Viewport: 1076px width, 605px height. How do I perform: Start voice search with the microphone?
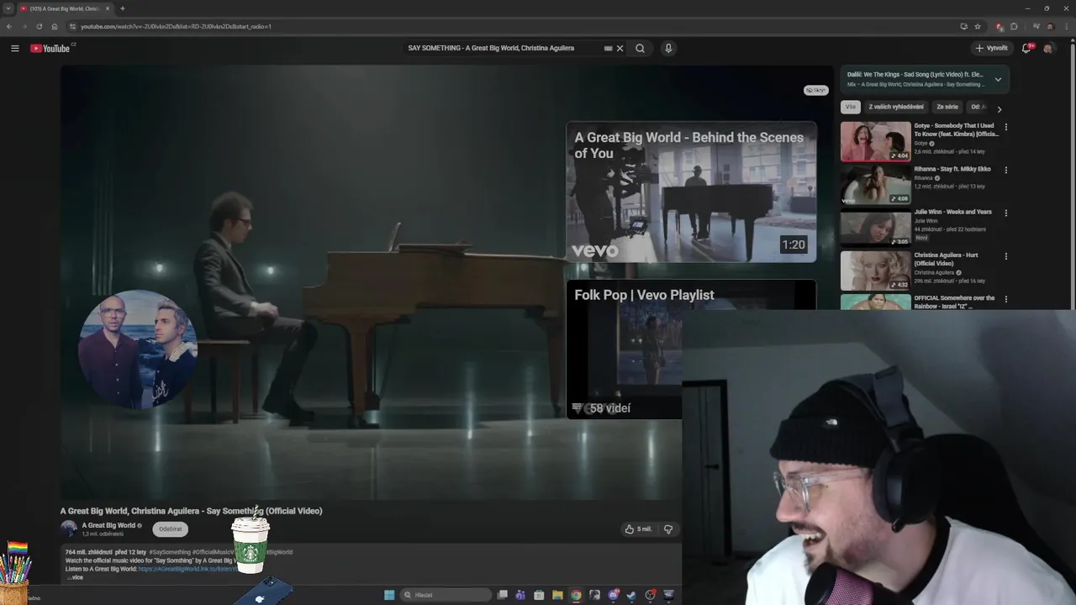coord(668,49)
